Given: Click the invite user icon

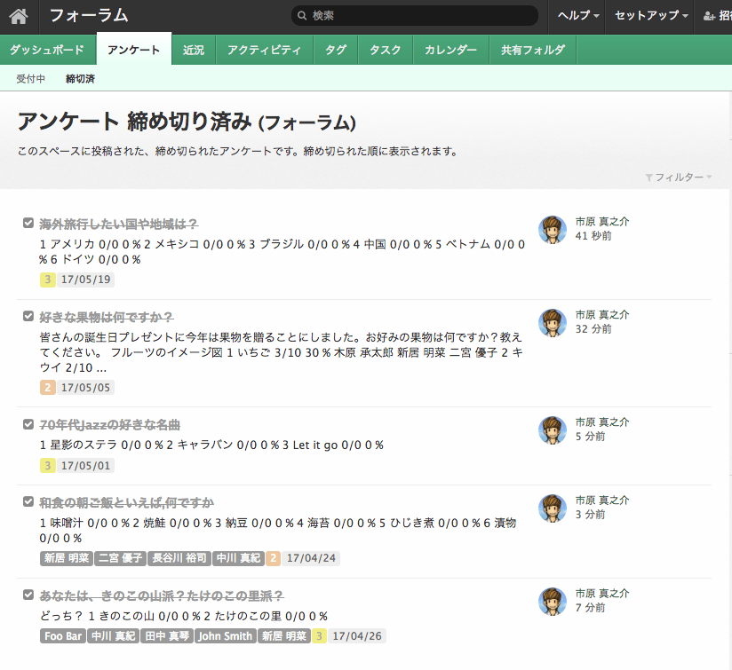Looking at the screenshot, I should click(709, 16).
